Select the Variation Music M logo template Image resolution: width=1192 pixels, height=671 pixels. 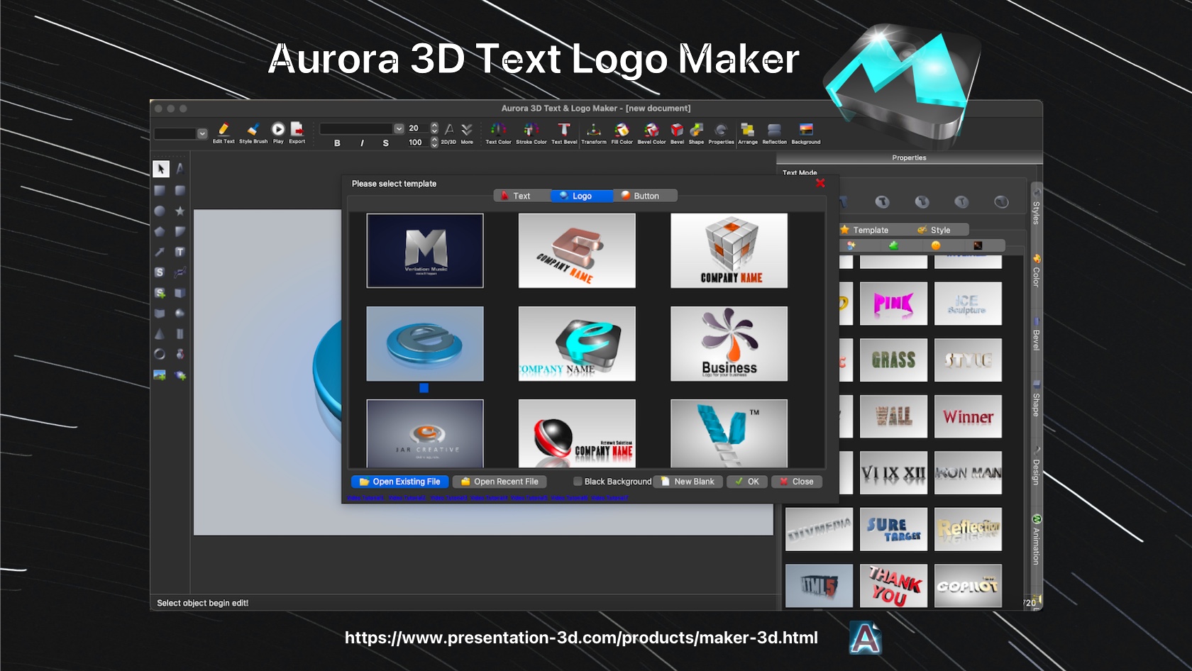[x=425, y=250]
